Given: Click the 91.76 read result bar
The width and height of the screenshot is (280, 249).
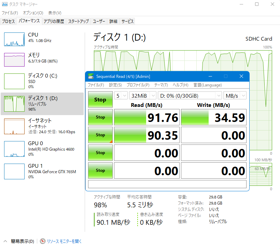Looking at the screenshot, I should tap(147, 117).
